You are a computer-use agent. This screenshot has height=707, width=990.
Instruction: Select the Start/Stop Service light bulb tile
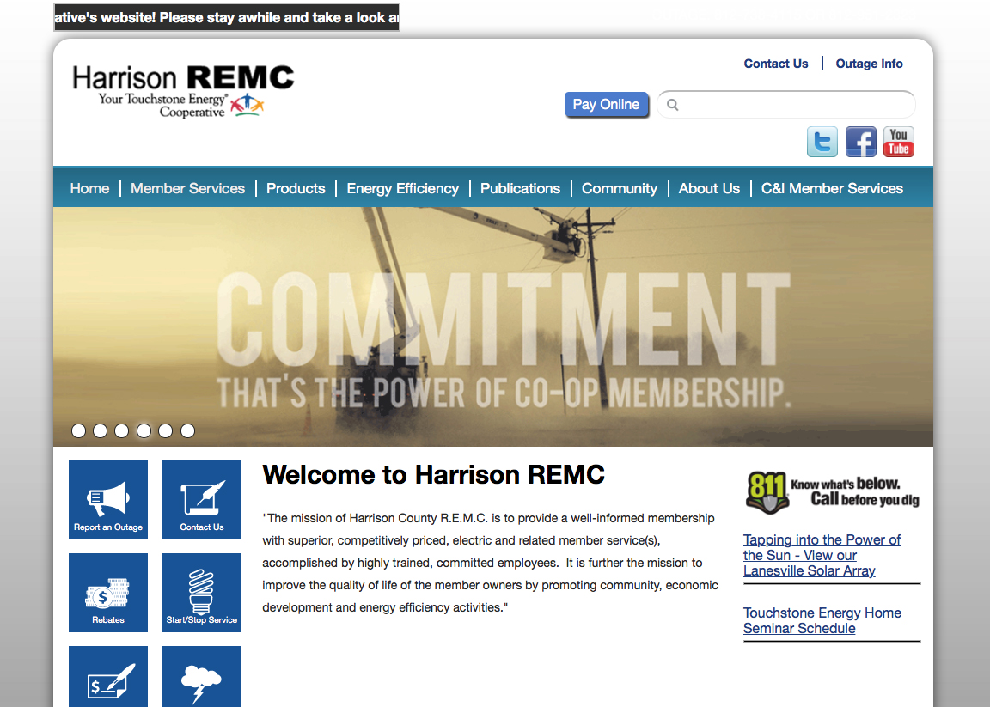[x=202, y=593]
